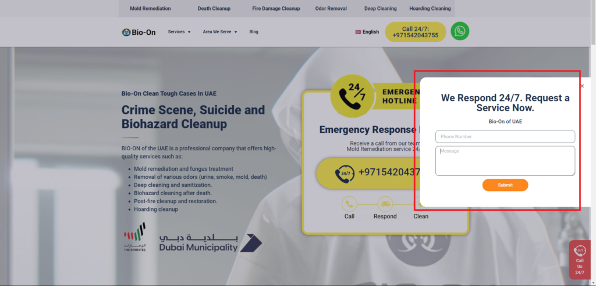The width and height of the screenshot is (596, 286).
Task: Go to Mold Remediation page
Action: click(150, 8)
